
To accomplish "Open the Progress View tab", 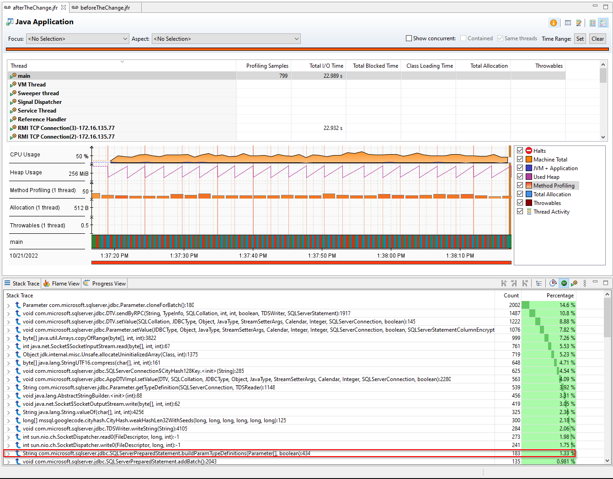I will pos(104,283).
